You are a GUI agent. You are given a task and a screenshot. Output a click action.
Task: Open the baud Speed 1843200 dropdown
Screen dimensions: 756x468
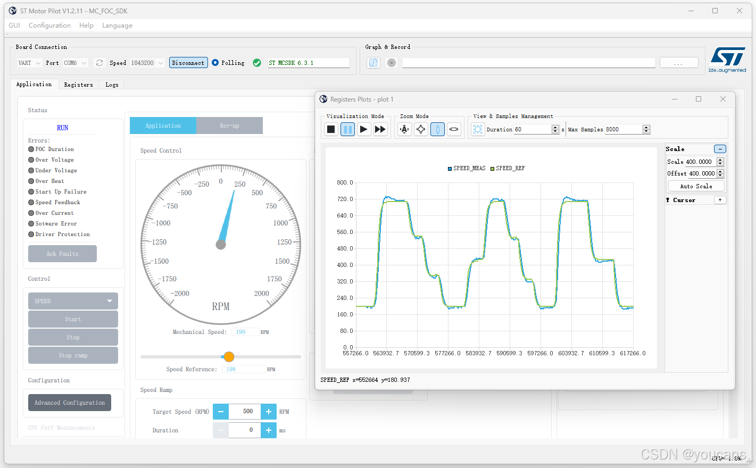[147, 63]
